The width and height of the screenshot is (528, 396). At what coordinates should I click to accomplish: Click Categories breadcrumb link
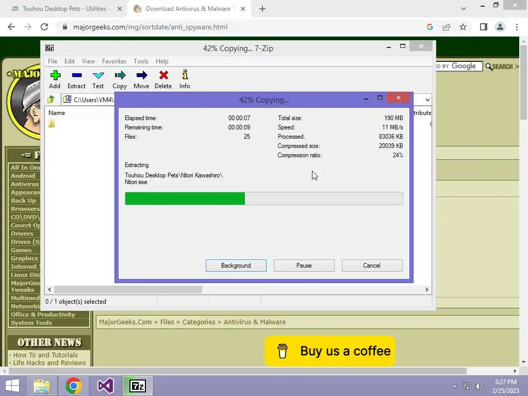pyautogui.click(x=199, y=322)
